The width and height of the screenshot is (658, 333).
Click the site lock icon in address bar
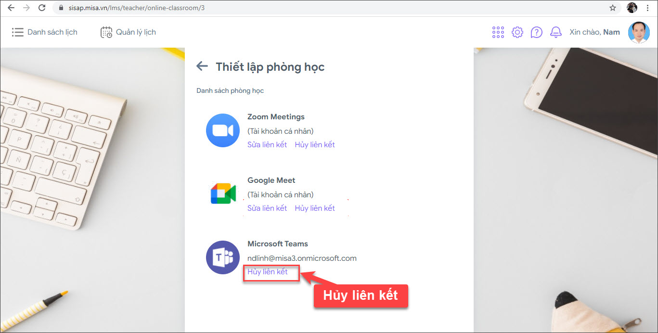(60, 8)
